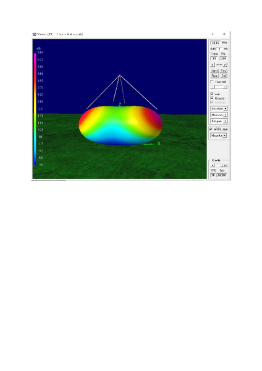This screenshot has width=262, height=371.
Task: Click the Ident button
Action: tap(214, 70)
